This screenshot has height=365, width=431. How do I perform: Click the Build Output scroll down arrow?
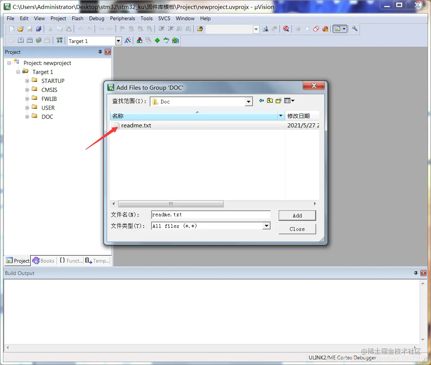pyautogui.click(x=423, y=340)
